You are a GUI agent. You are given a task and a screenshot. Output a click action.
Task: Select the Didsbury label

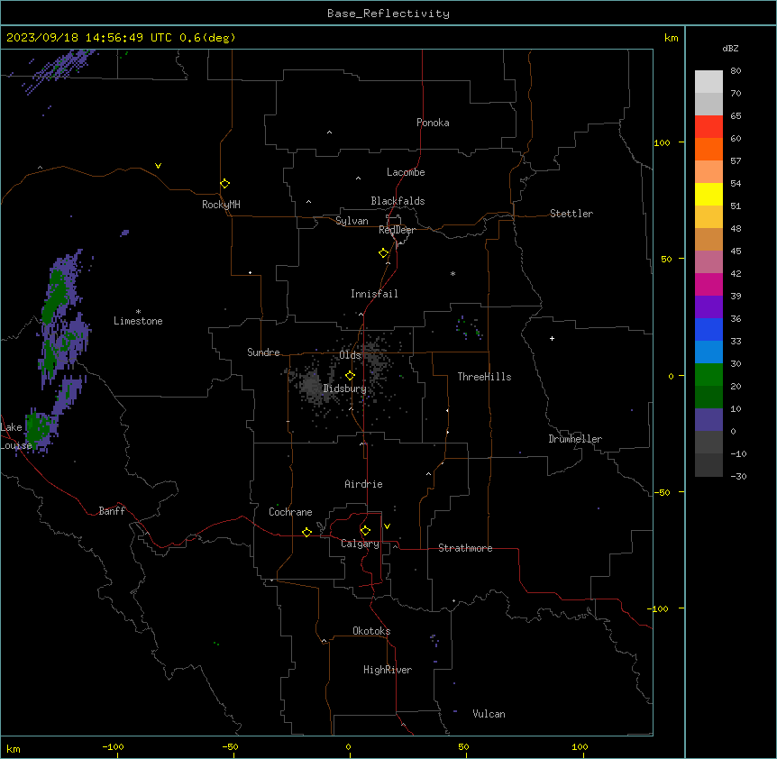pyautogui.click(x=345, y=389)
